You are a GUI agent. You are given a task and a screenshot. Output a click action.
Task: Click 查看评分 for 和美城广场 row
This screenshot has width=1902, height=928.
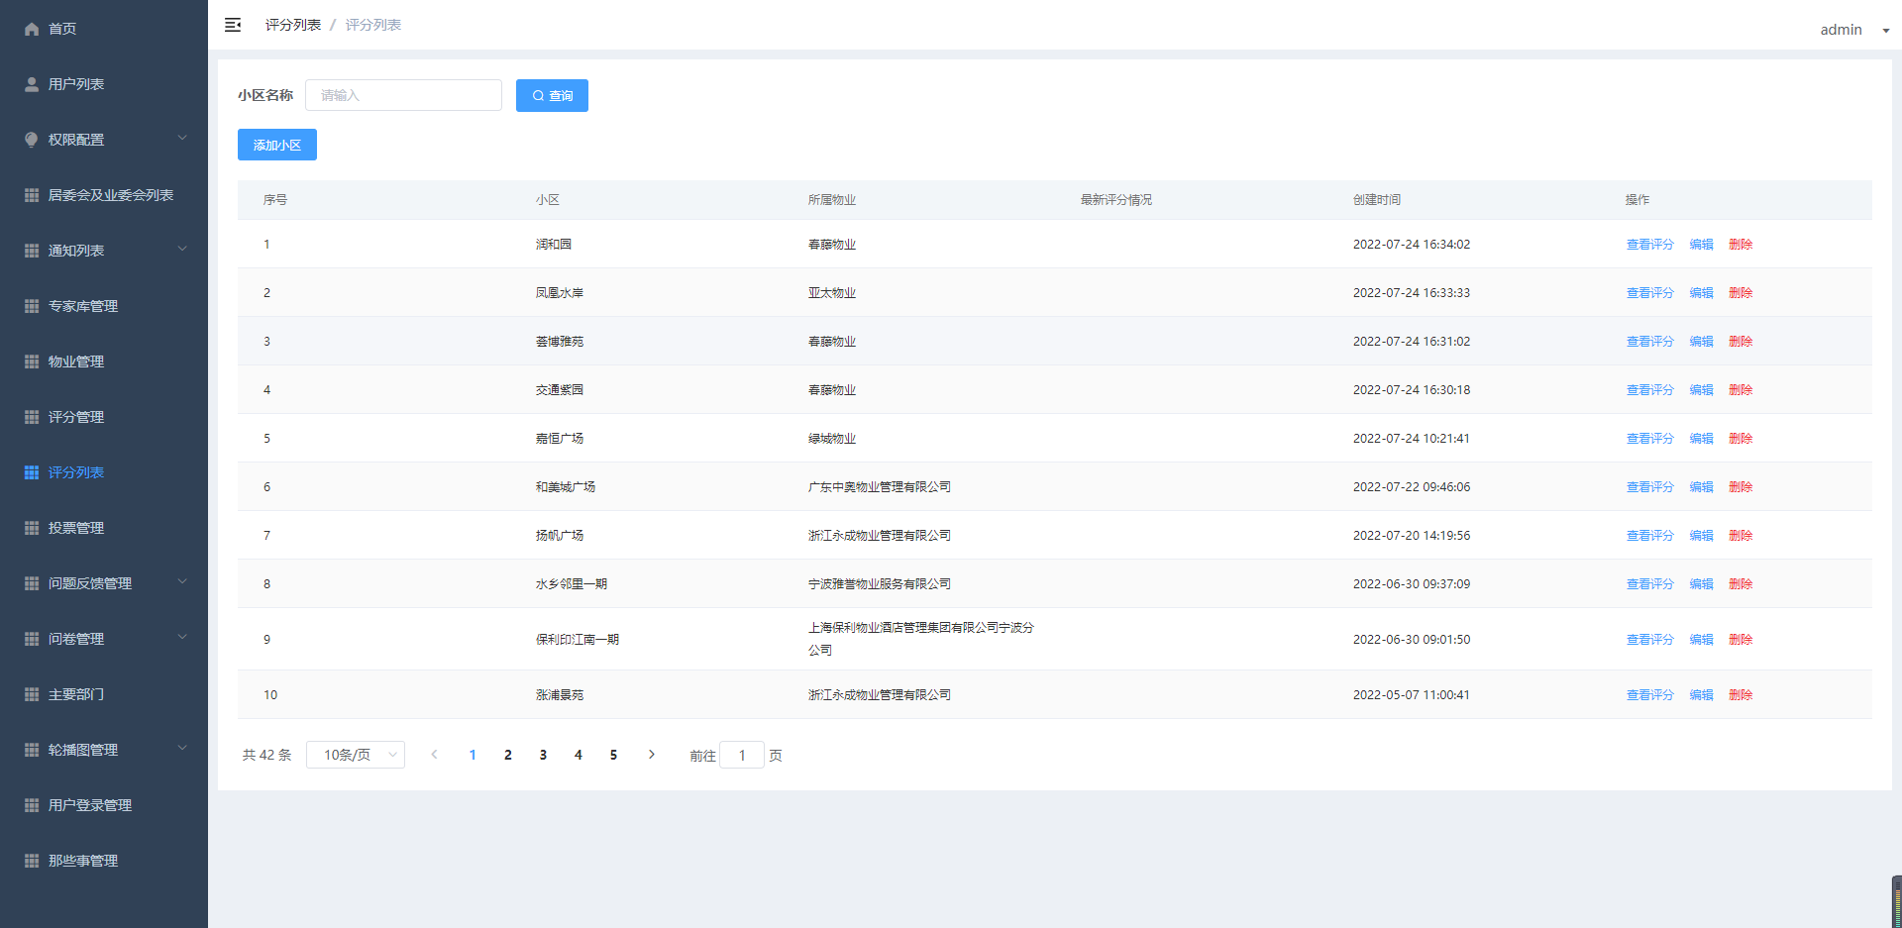tap(1649, 486)
